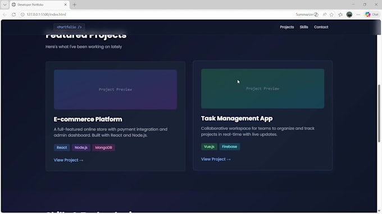Click the <Portfolio /> logo

69,27
